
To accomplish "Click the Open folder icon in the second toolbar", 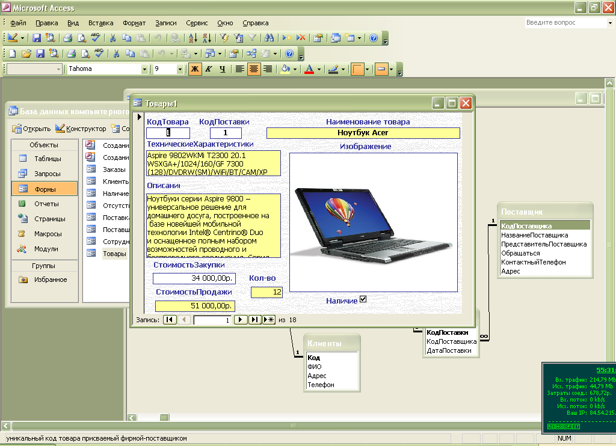I will point(26,53).
